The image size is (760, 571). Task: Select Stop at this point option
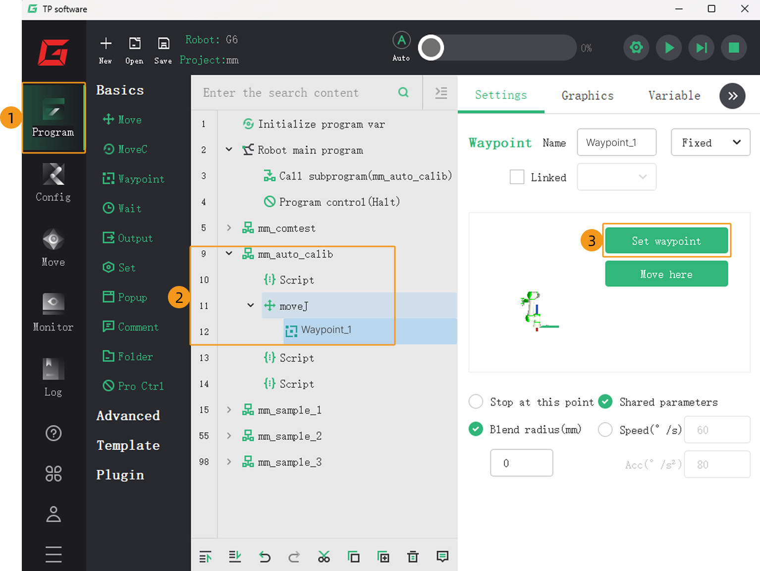click(476, 402)
